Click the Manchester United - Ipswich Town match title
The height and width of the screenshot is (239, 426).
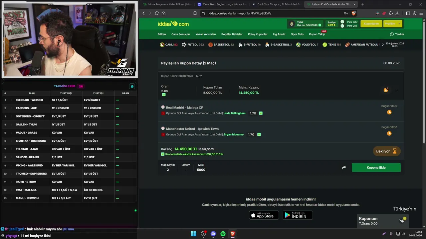(x=192, y=129)
